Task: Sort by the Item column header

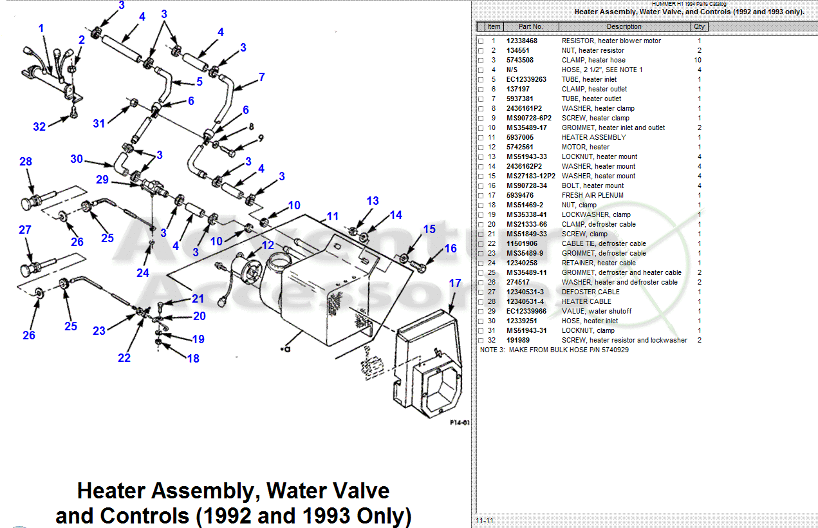Action: (x=494, y=26)
